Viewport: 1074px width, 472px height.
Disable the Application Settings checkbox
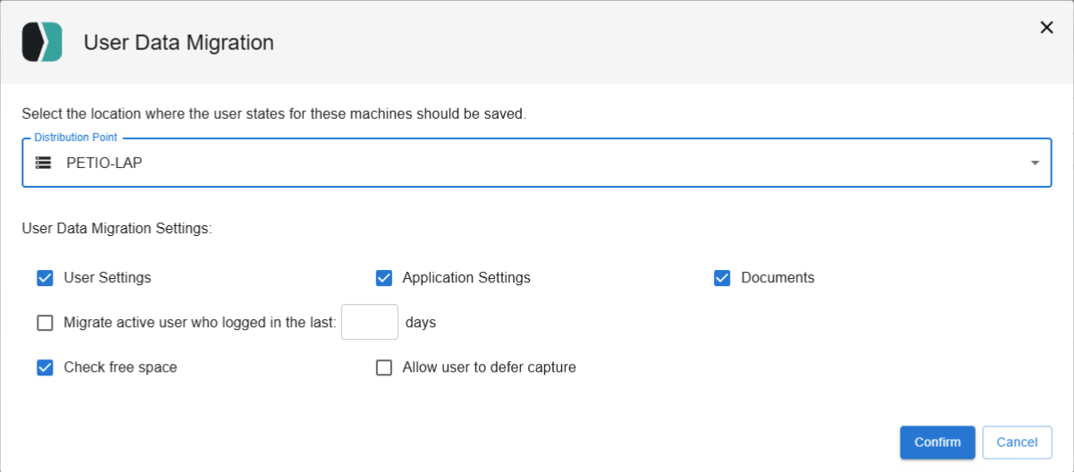pos(384,278)
